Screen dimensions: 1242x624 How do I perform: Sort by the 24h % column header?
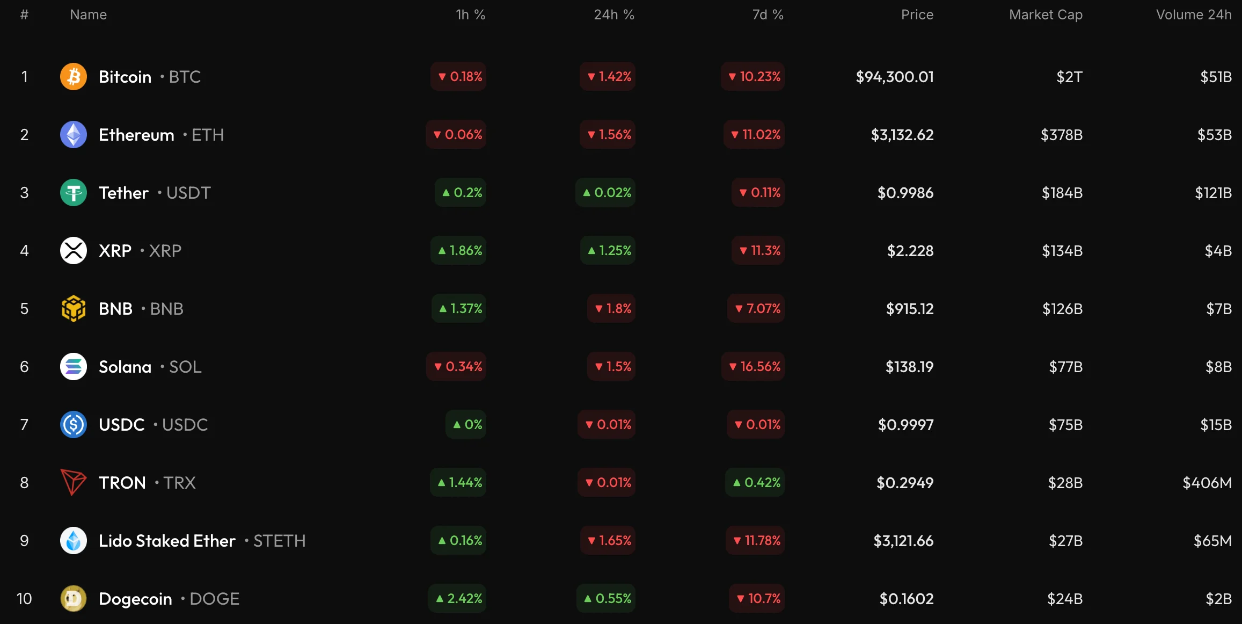pos(613,15)
